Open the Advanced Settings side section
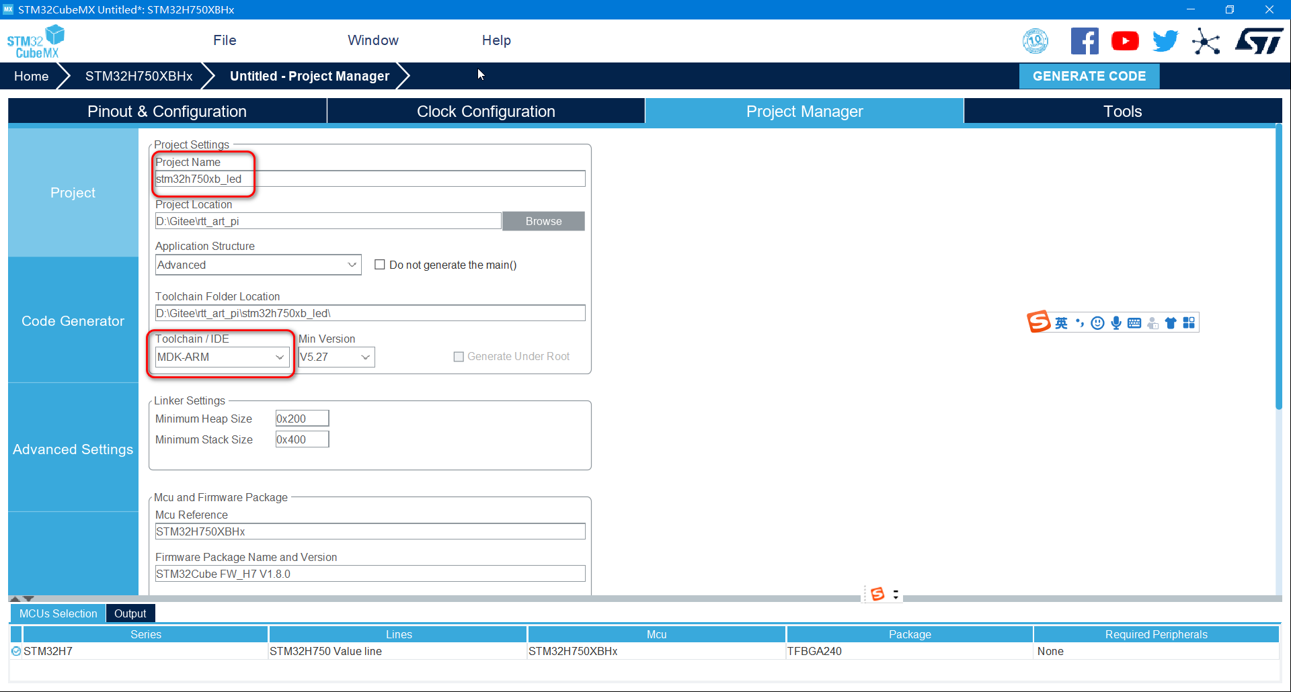This screenshot has width=1291, height=692. 73,449
